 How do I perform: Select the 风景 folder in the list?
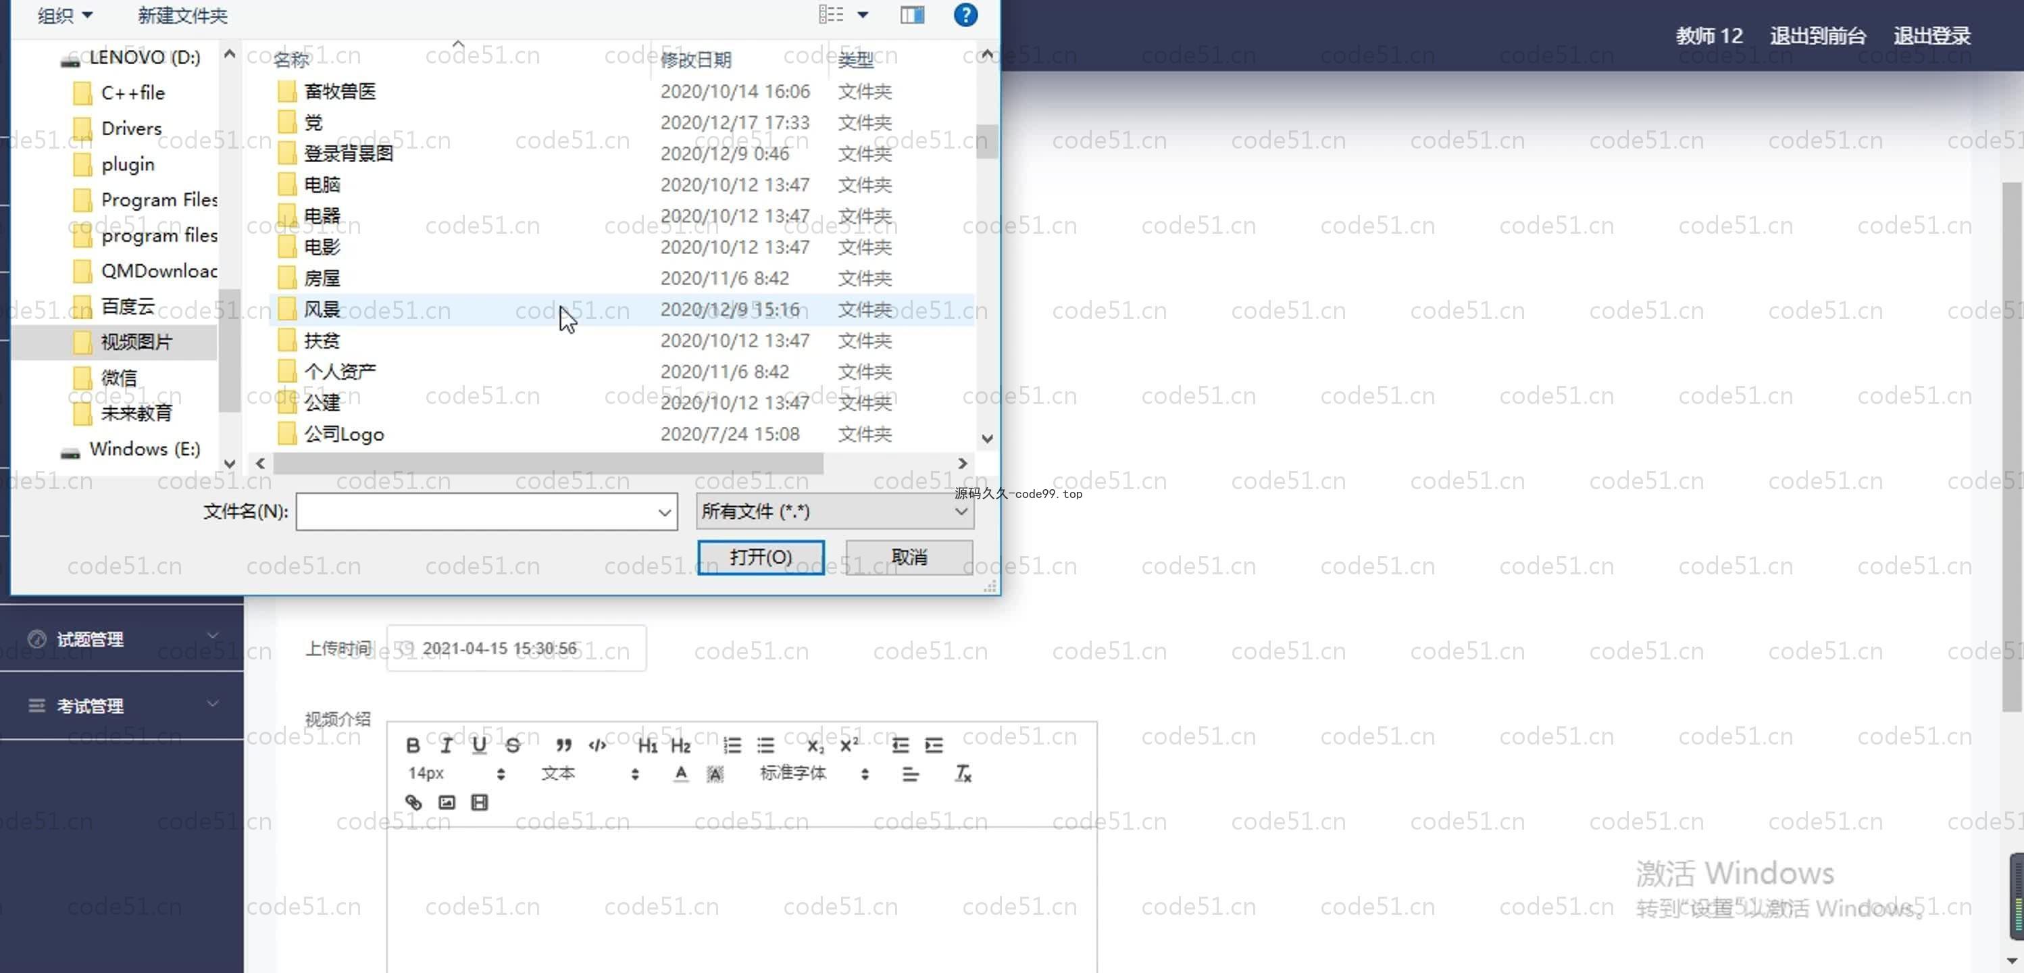(x=621, y=309)
